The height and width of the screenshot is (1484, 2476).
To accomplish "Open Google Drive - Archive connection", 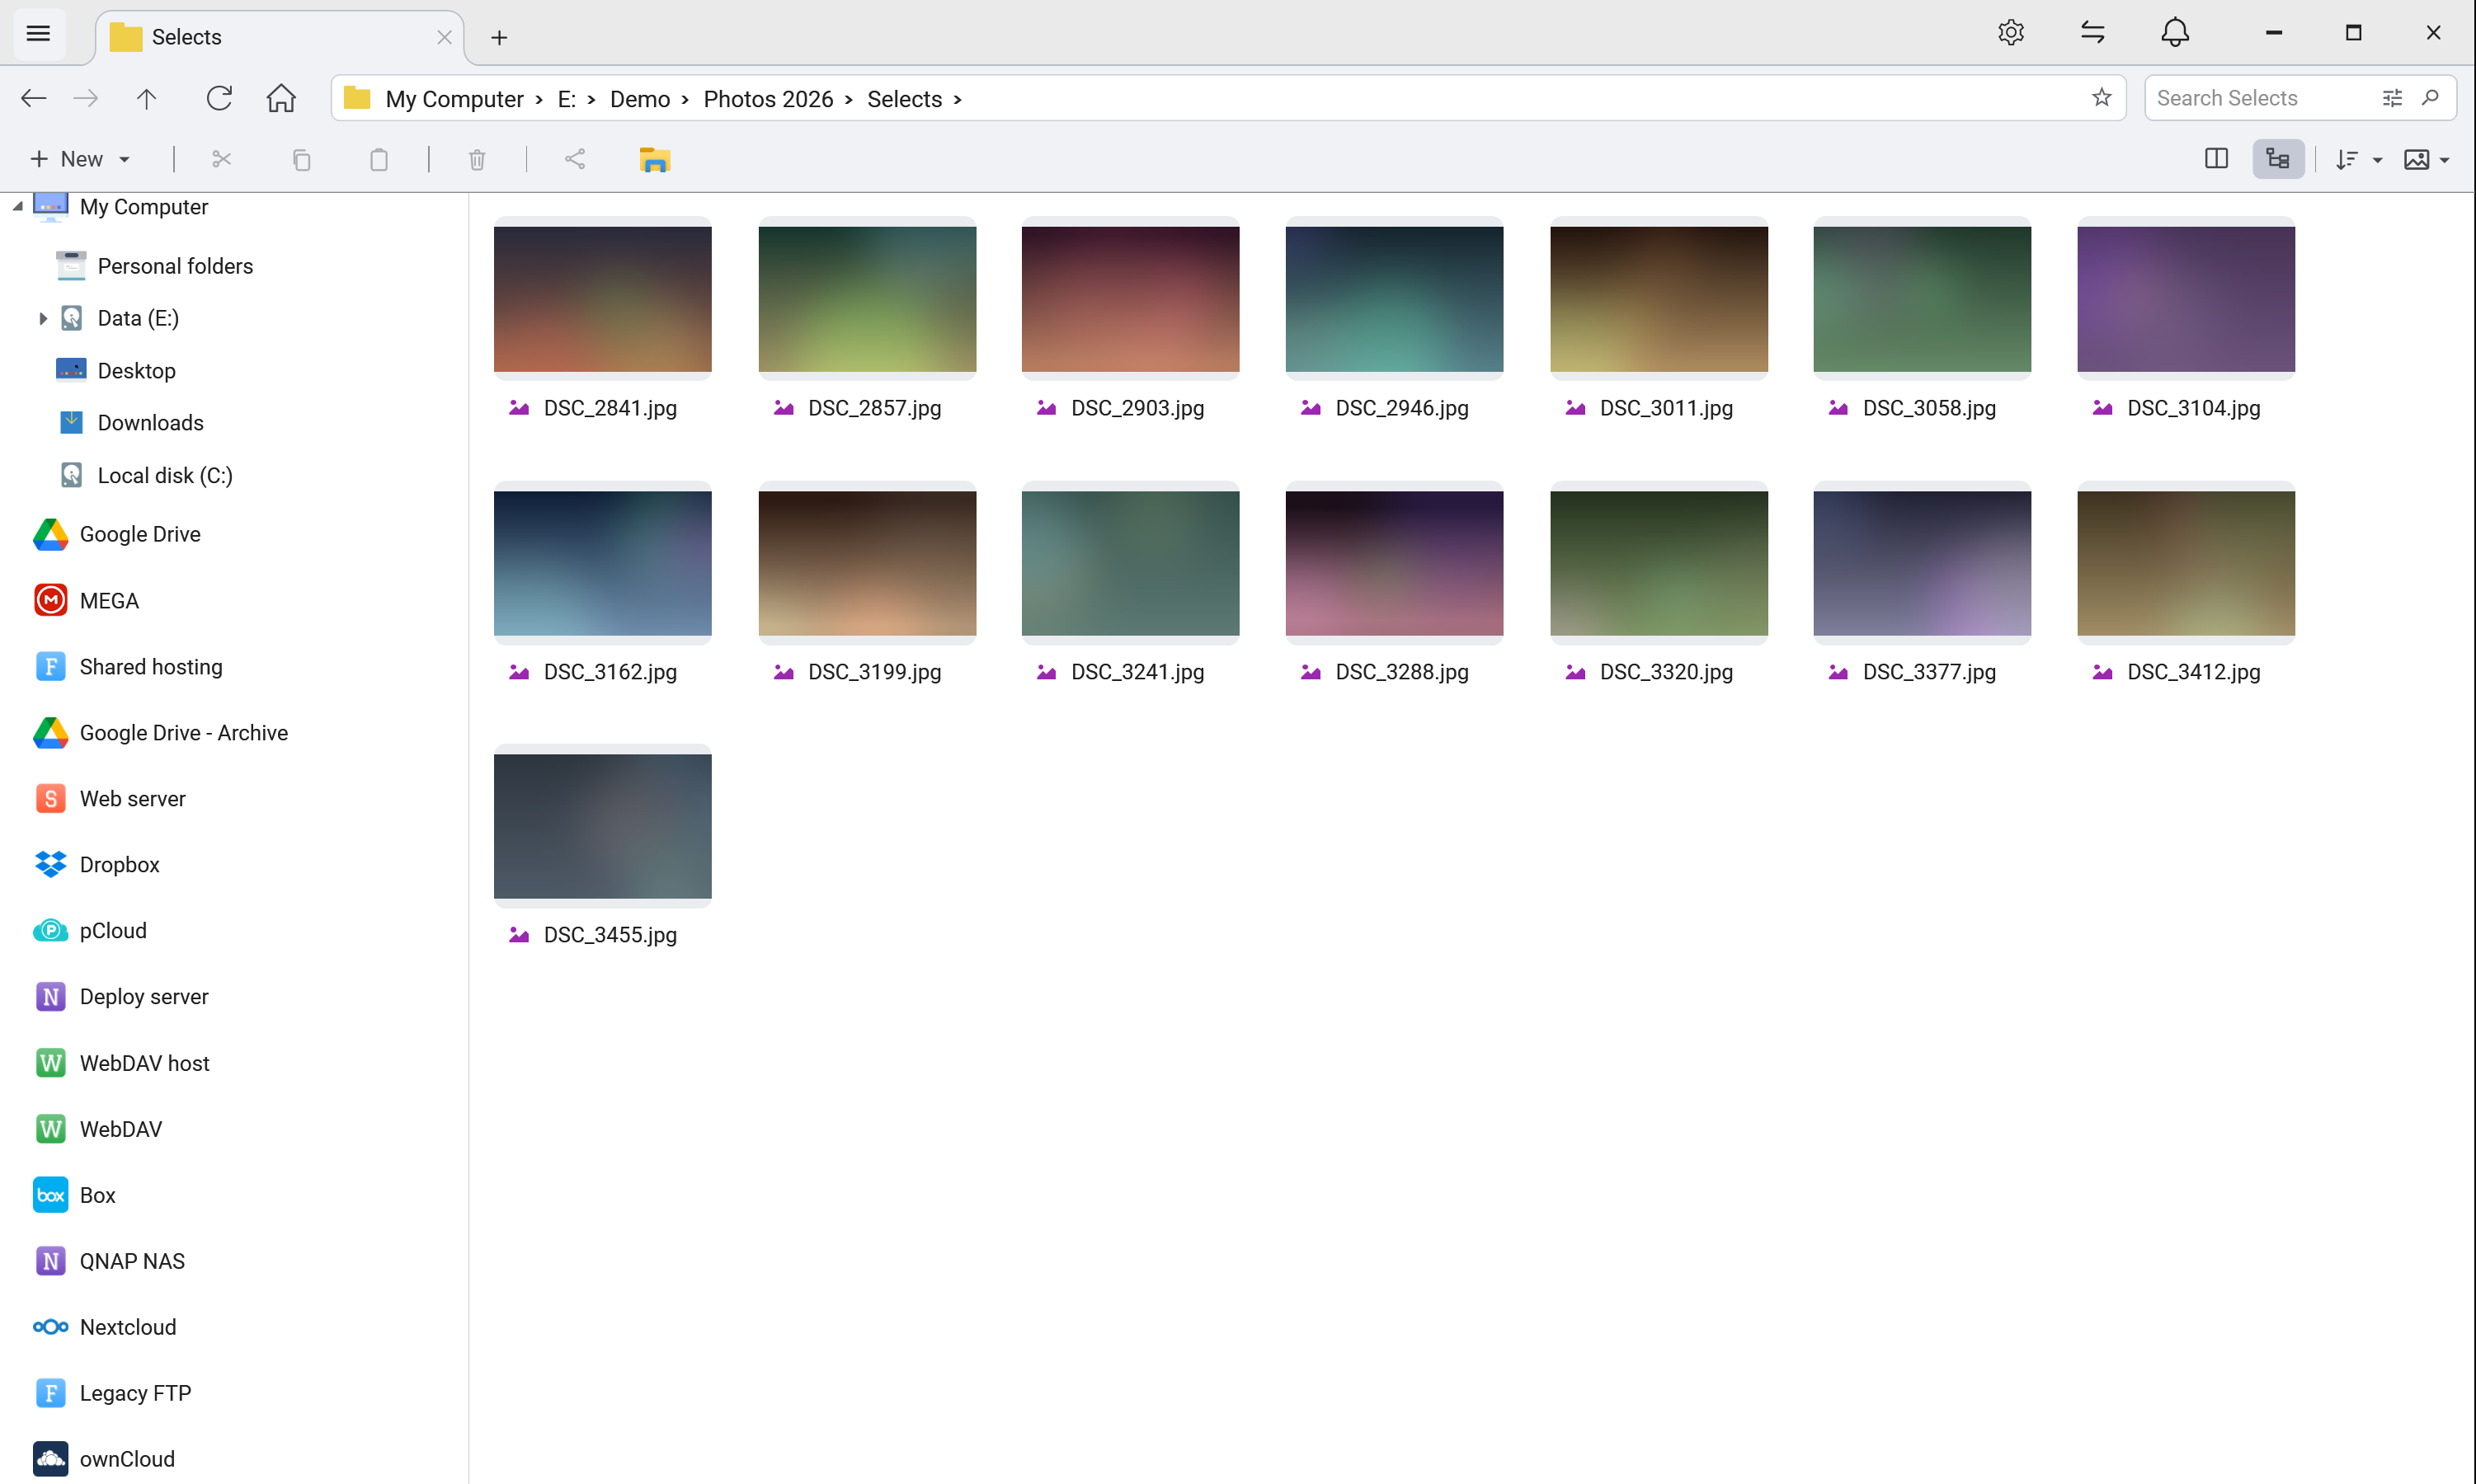I will [183, 732].
